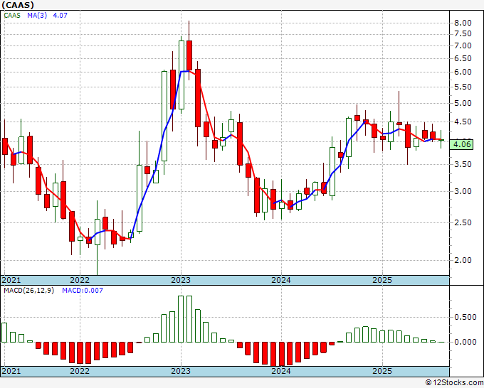Click 2025 on the MACD timeline
484x388 pixels.
coord(382,371)
